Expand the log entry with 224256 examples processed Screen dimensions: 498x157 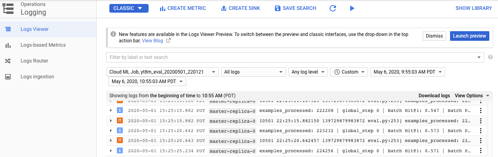tap(111, 151)
